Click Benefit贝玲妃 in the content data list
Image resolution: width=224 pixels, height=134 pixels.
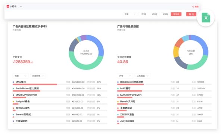pos(128,101)
